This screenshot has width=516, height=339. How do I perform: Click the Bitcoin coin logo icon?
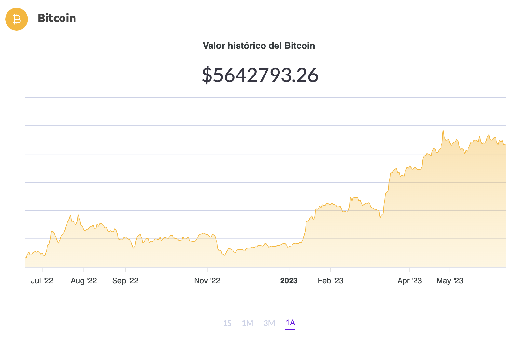click(x=16, y=19)
